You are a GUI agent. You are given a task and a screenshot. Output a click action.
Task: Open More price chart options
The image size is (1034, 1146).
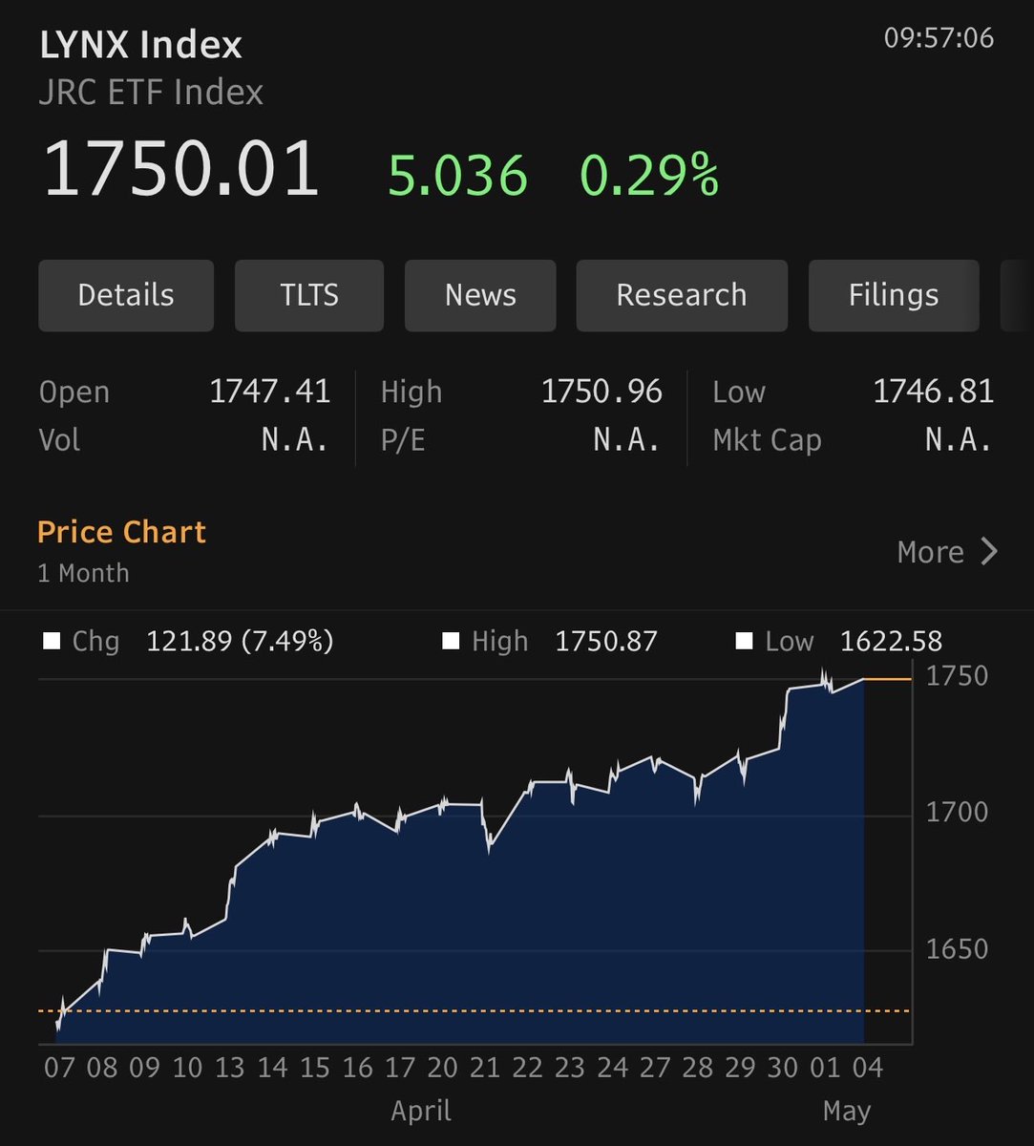pos(947,552)
